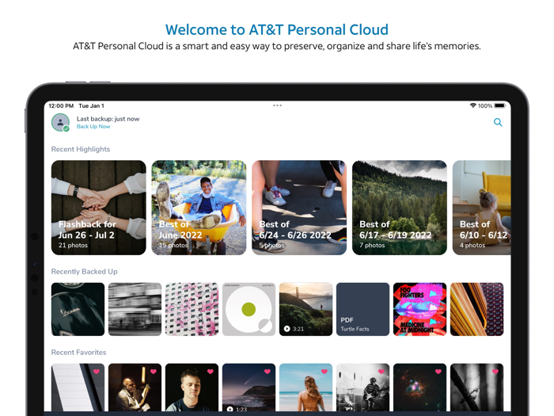Image resolution: width=554 pixels, height=416 pixels.
Task: Click the Recent Favorites section heading
Action: [79, 353]
